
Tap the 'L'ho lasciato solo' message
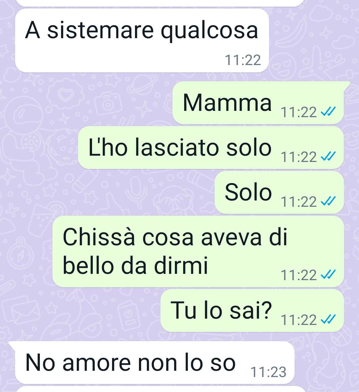(211, 147)
